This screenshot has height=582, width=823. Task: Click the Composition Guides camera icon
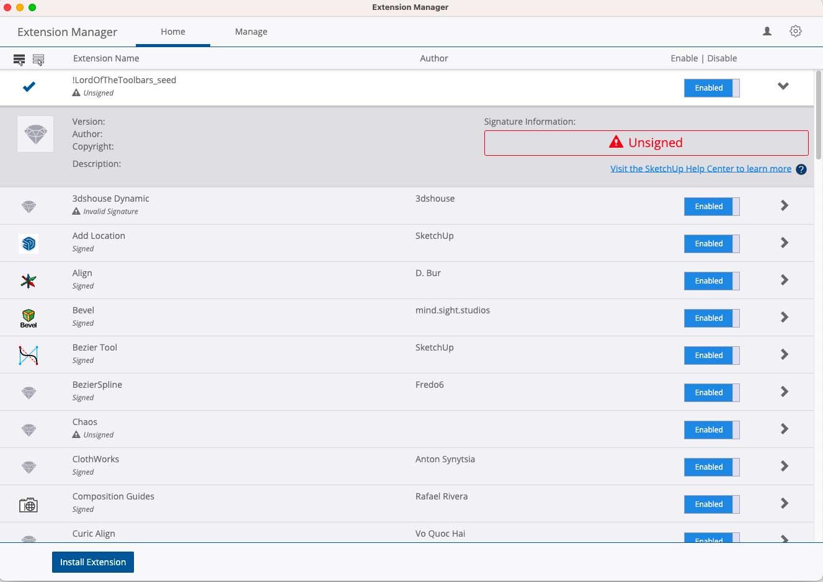coord(29,505)
